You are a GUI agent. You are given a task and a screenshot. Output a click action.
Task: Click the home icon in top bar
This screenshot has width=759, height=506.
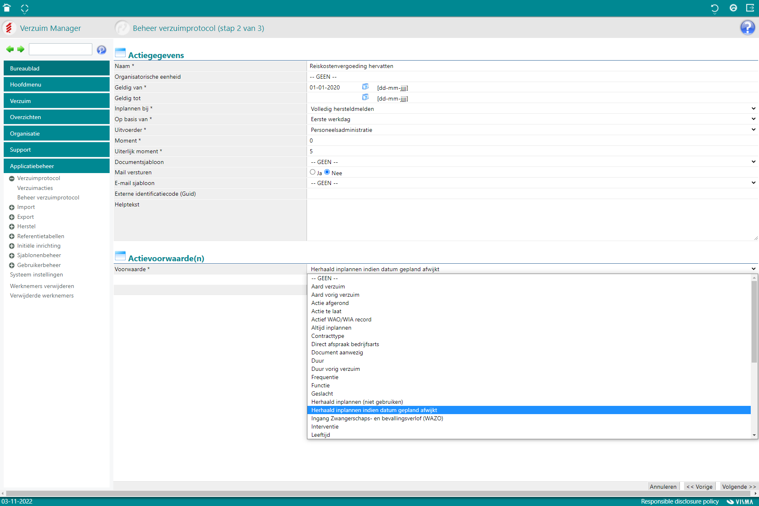click(x=7, y=8)
